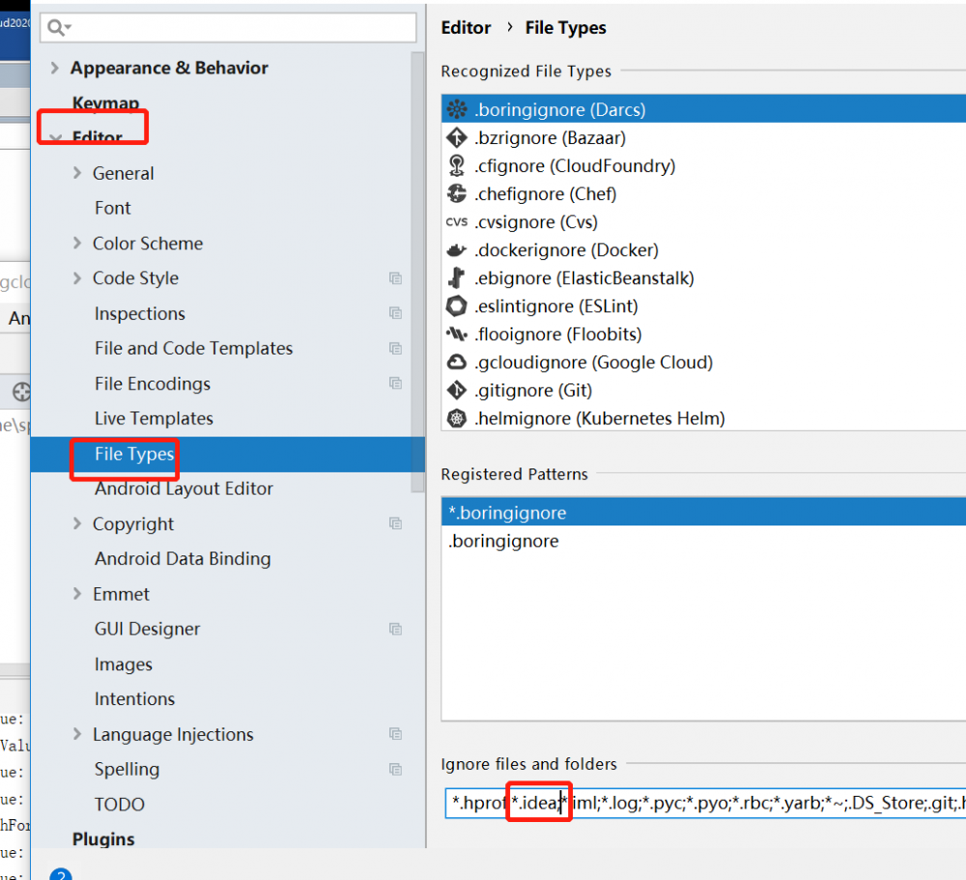Click the crosshair locate icon in background window

pos(21,392)
